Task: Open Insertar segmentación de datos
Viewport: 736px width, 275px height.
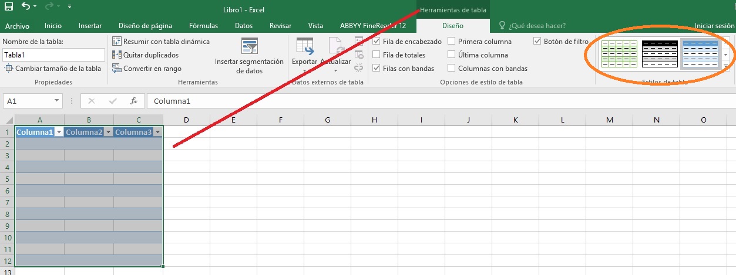Action: coord(249,56)
